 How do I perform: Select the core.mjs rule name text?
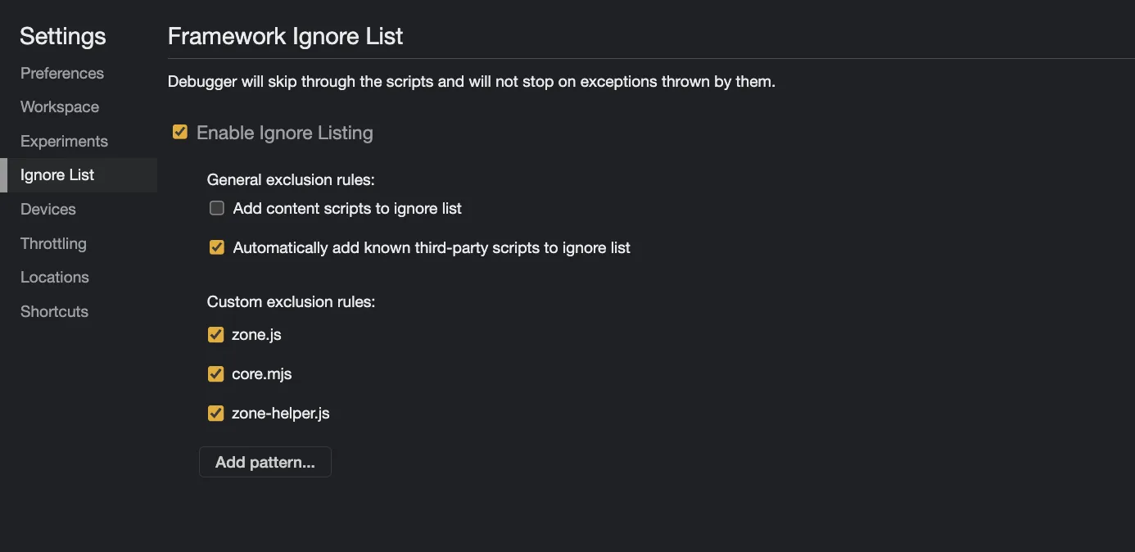261,374
